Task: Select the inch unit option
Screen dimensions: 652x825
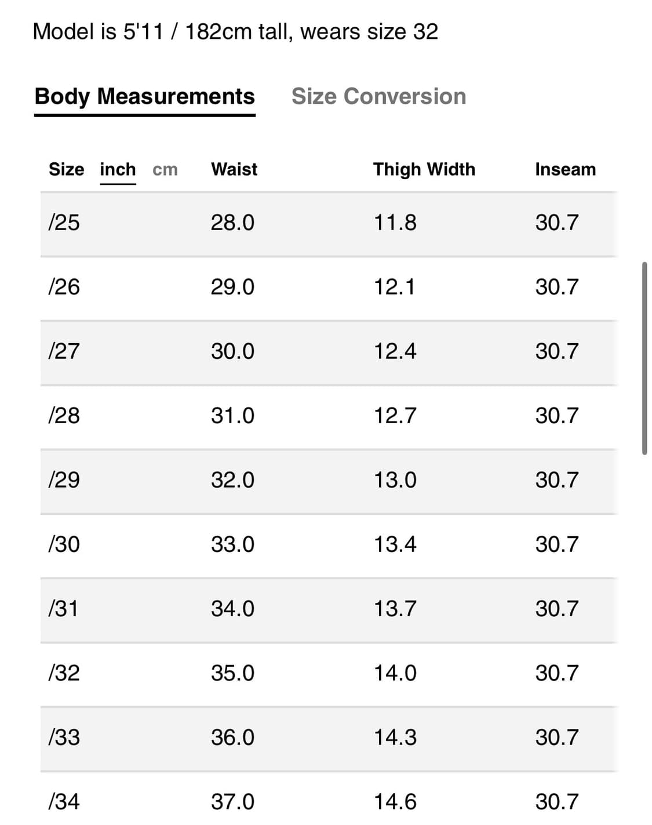Action: coord(118,169)
